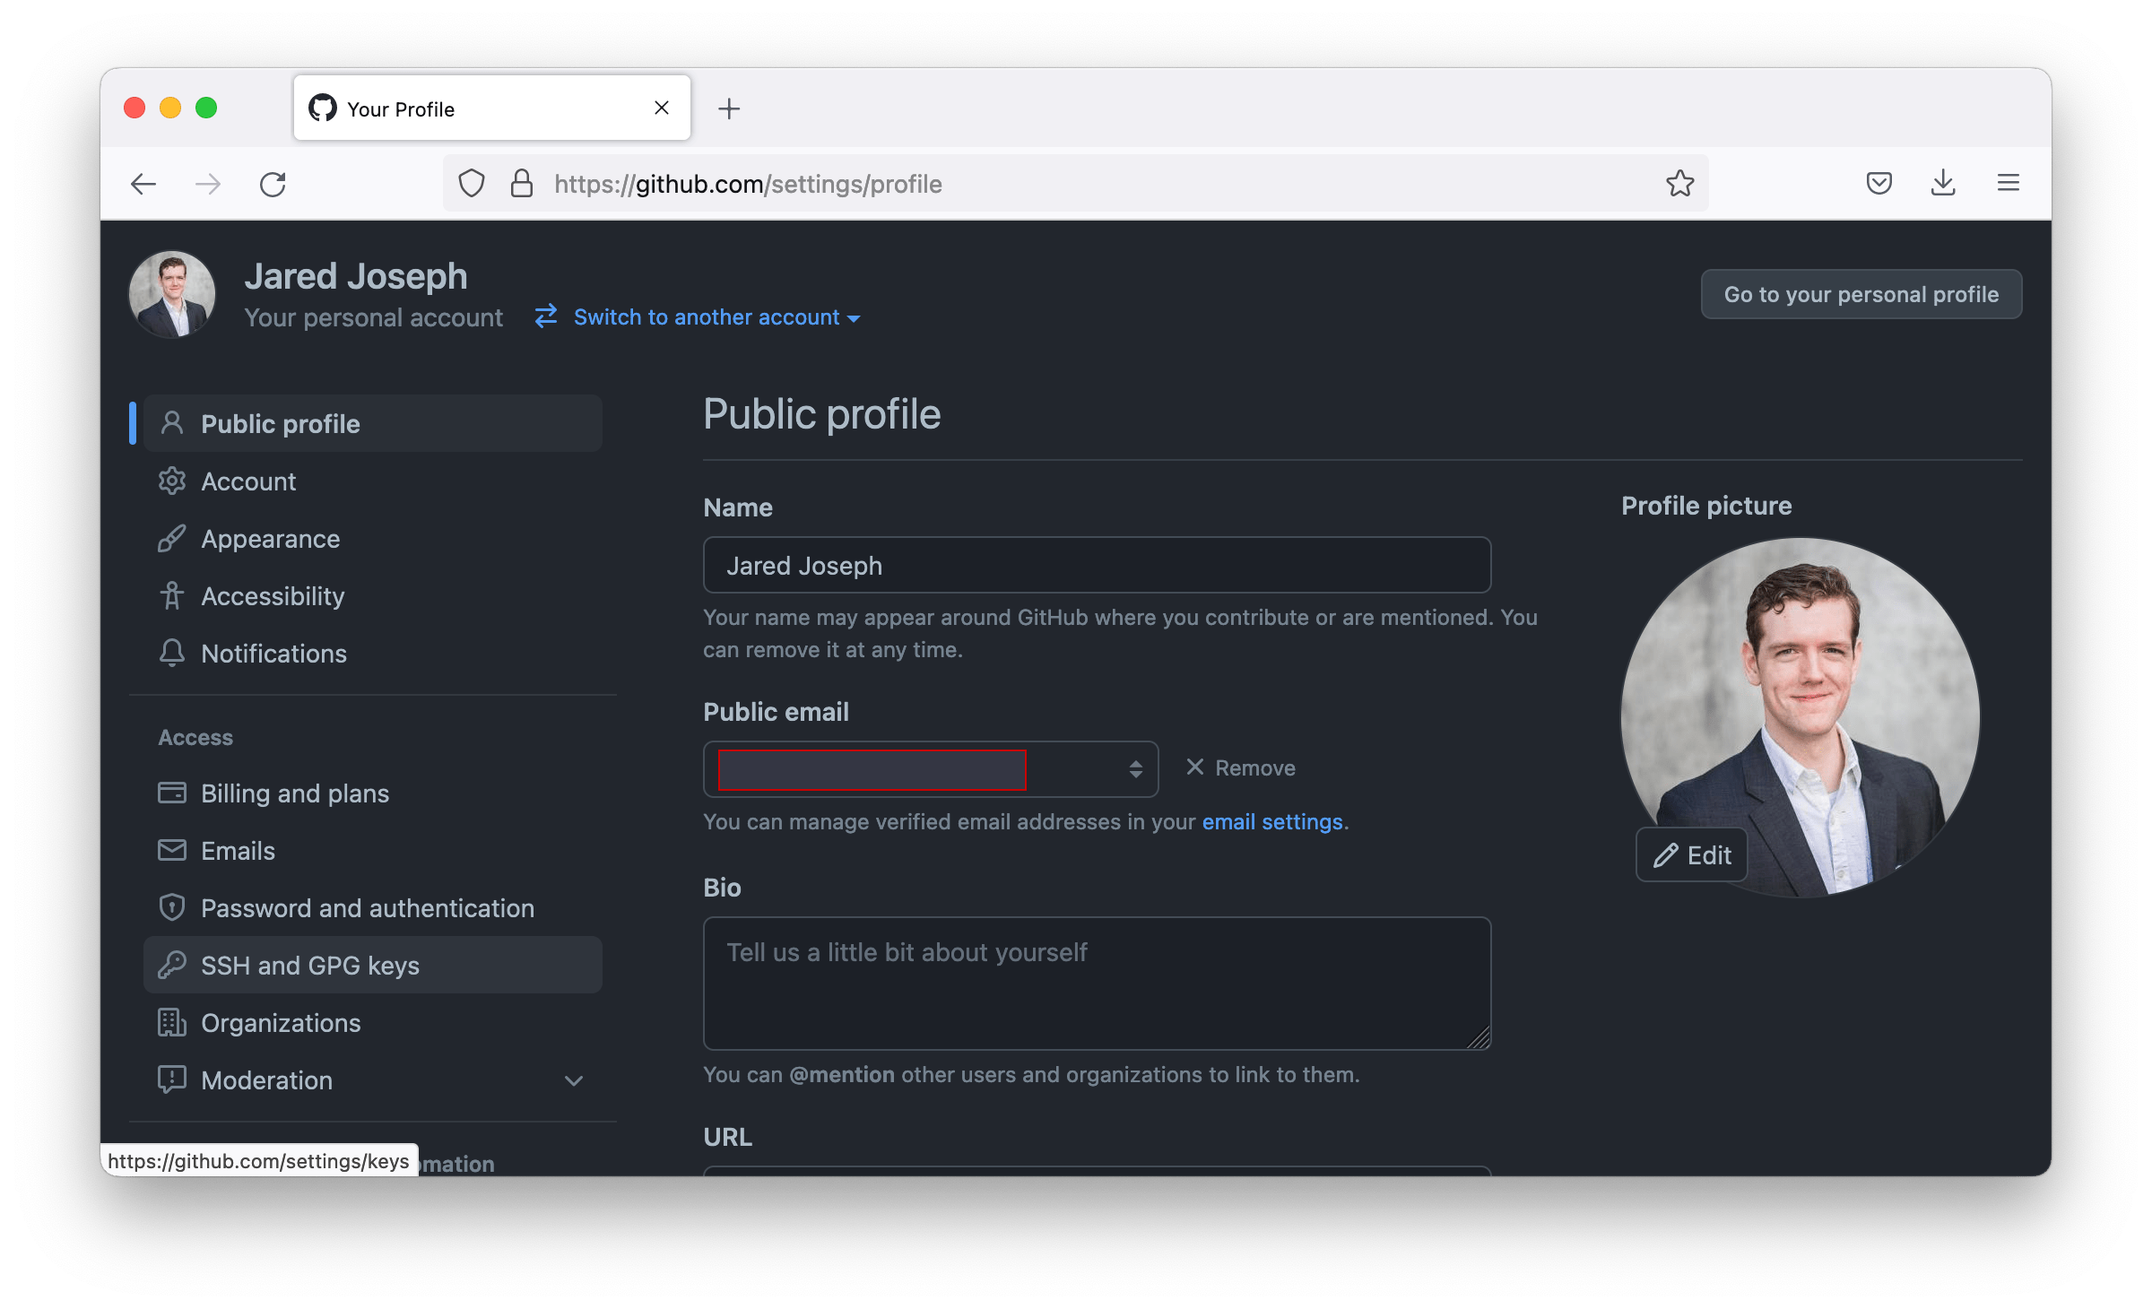Screen dimensions: 2152x1309
Task: Open the Firefox hamburger menu
Action: [x=2009, y=183]
